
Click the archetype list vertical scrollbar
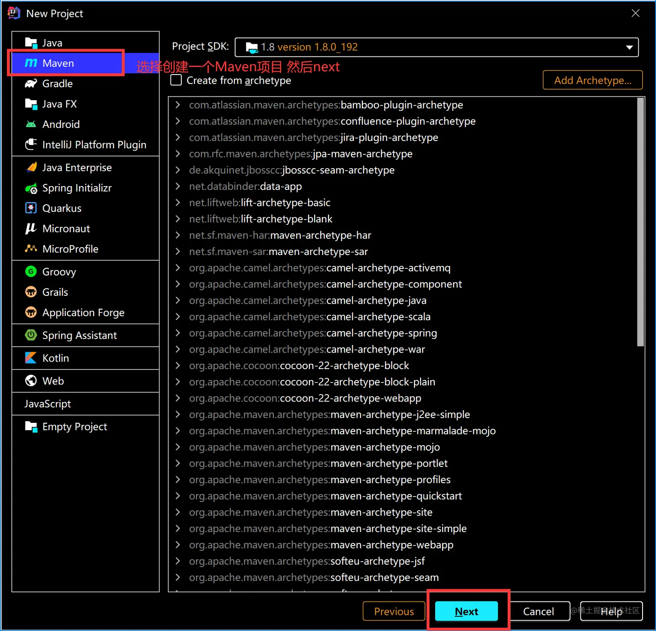[640, 222]
